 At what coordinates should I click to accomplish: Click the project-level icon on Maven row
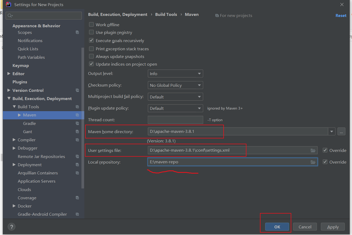coord(77,115)
